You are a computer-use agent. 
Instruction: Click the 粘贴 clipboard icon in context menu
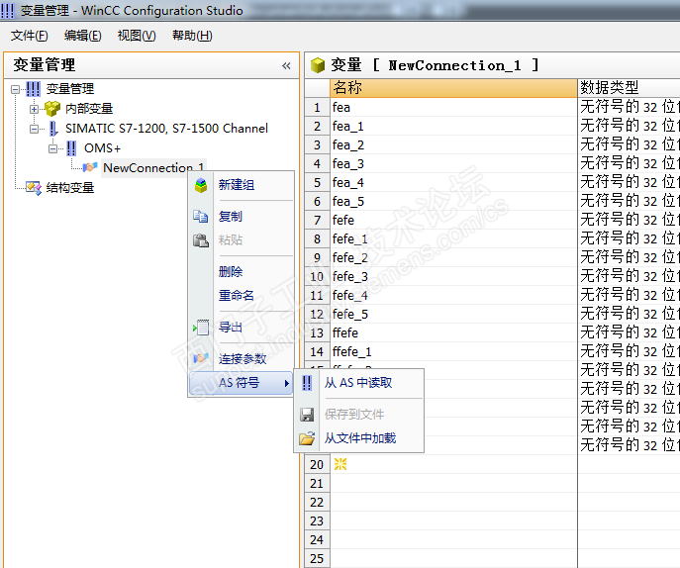[x=200, y=239]
